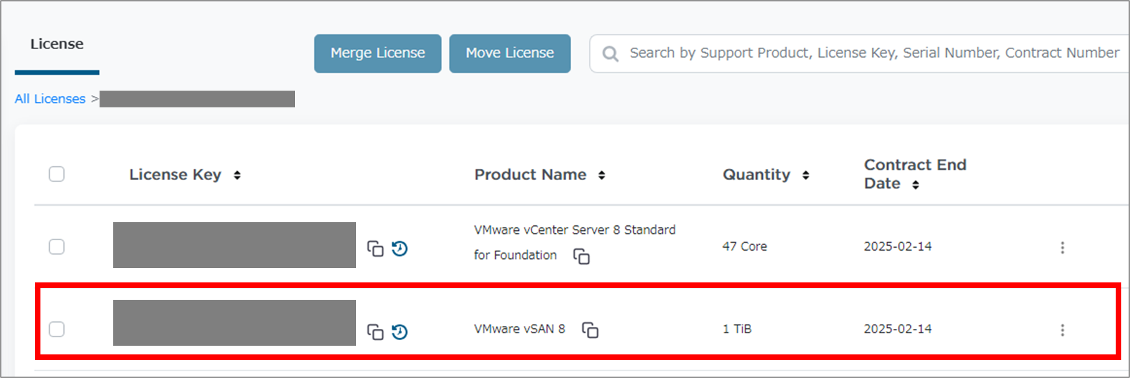
Task: Click the VMware vSAN 8 product text
Action: point(520,329)
